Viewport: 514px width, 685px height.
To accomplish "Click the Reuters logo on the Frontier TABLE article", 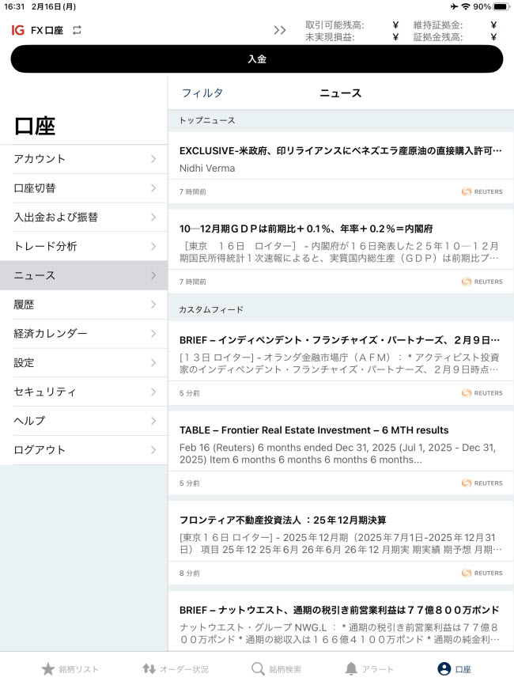I will coord(482,483).
